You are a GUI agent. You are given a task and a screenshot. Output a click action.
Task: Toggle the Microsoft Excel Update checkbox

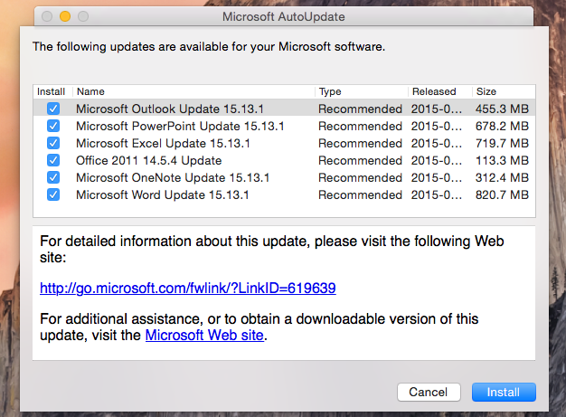pyautogui.click(x=52, y=143)
